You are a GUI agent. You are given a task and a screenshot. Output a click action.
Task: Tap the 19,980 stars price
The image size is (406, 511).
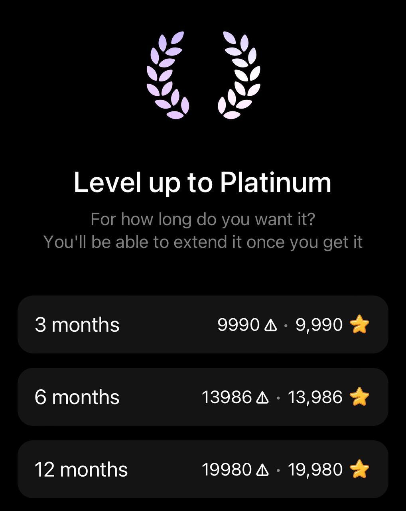315,469
